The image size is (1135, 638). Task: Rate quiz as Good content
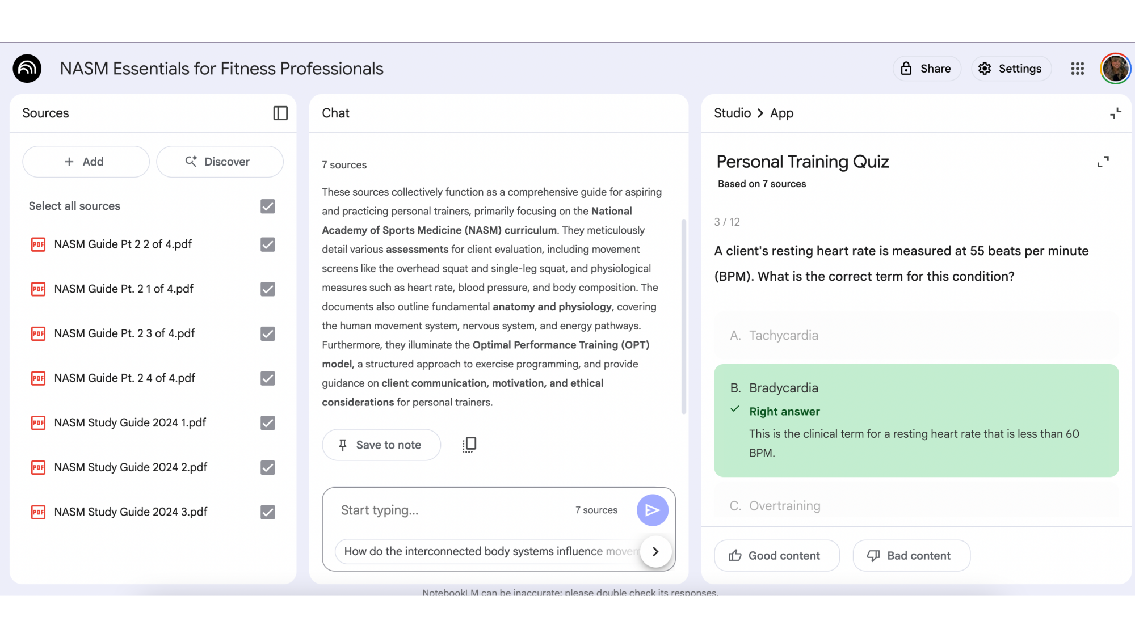(776, 556)
